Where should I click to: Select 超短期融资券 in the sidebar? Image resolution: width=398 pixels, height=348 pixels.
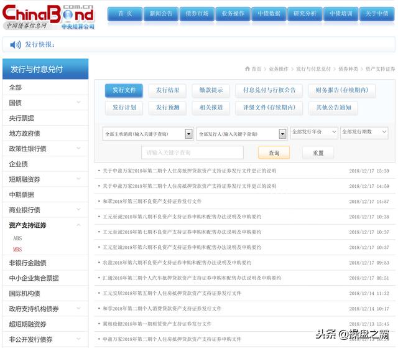[27, 324]
